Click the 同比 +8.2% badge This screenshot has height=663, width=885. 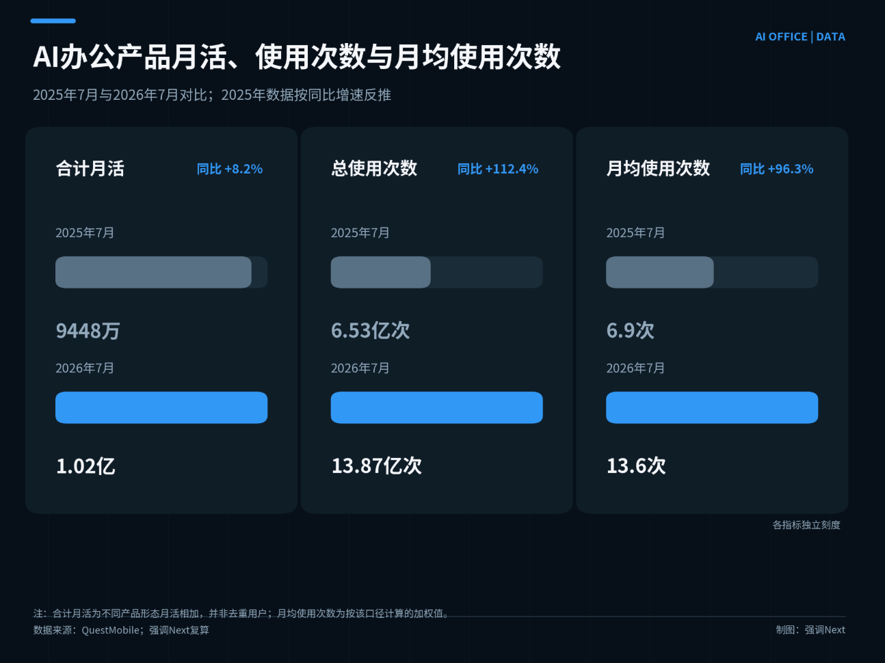[x=230, y=169]
